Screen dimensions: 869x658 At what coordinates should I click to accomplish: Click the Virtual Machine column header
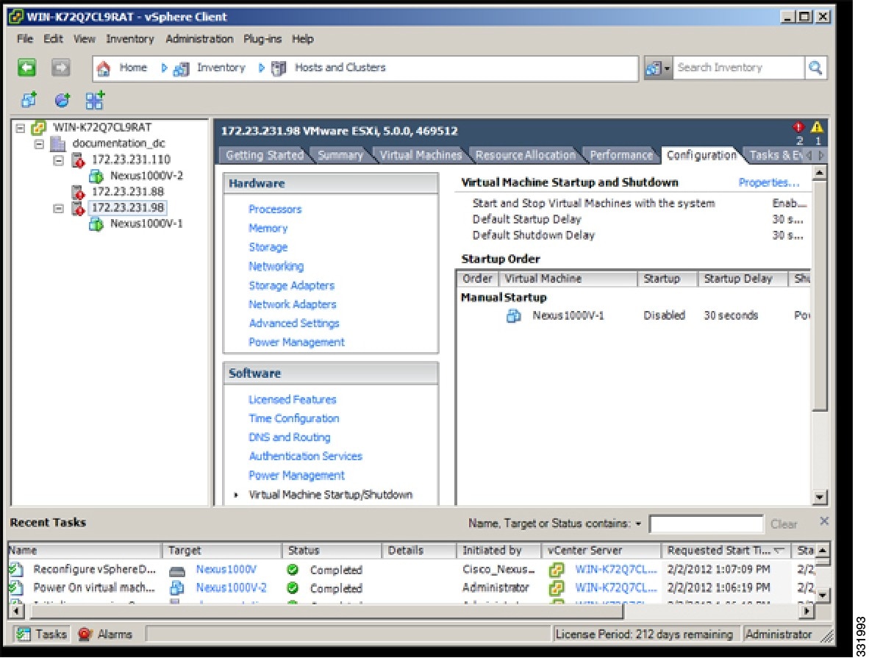pyautogui.click(x=568, y=279)
